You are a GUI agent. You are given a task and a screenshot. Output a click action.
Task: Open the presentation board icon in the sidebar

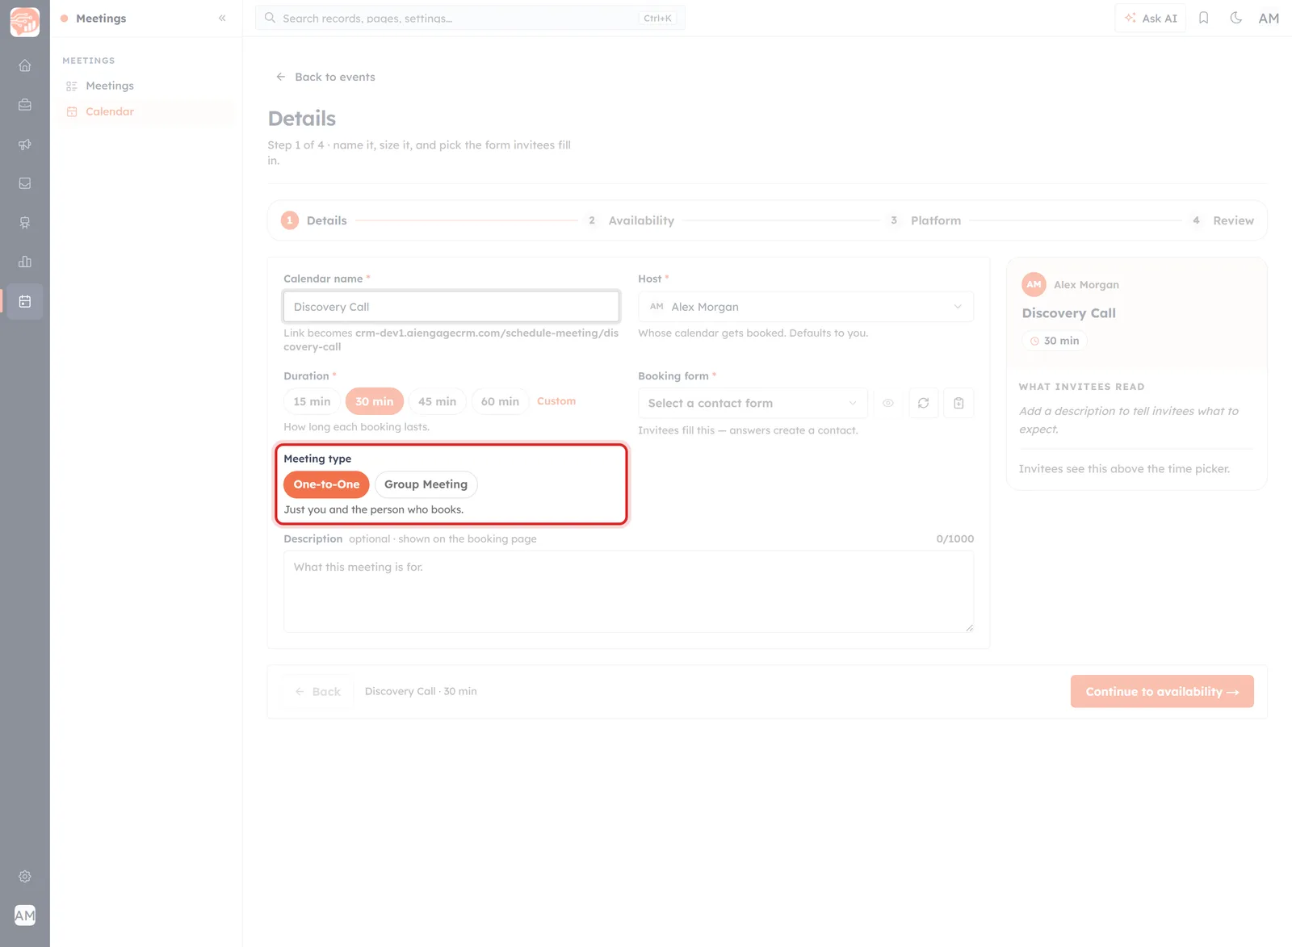point(25,223)
